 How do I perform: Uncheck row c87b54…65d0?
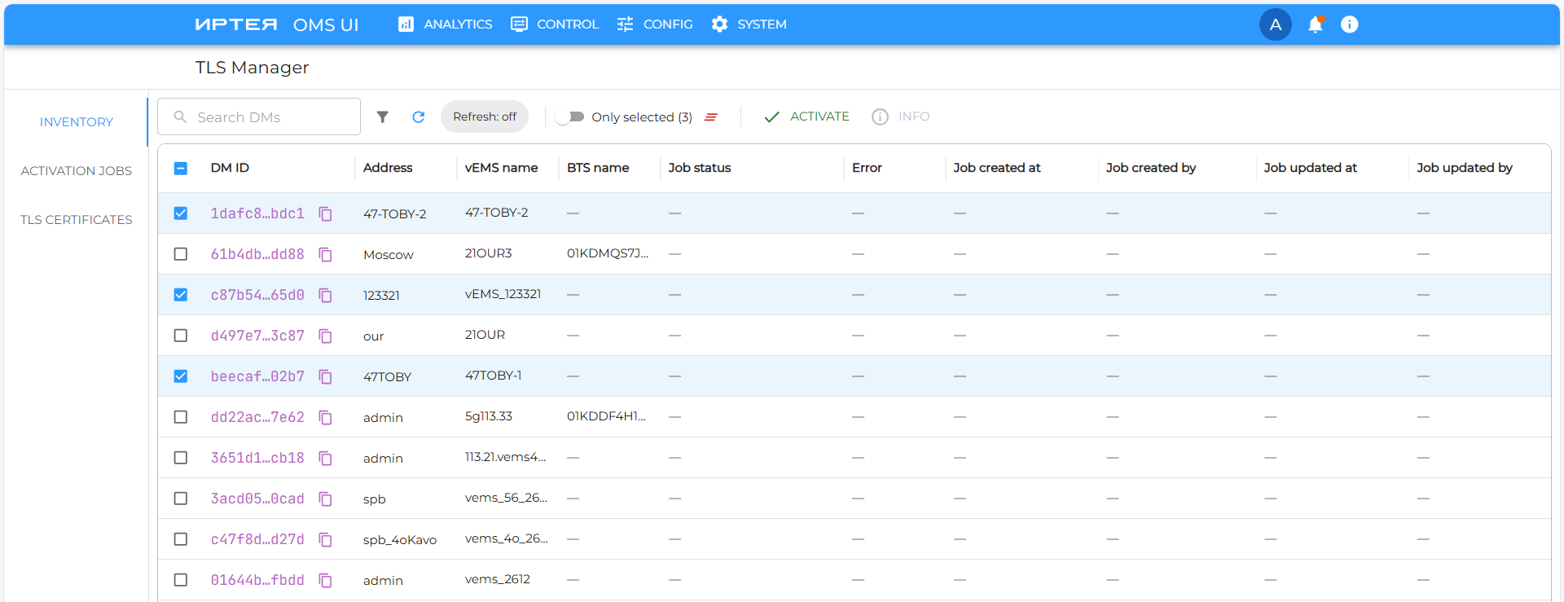(181, 295)
